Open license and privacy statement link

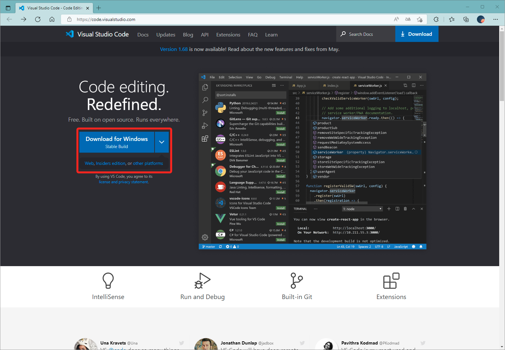(124, 182)
